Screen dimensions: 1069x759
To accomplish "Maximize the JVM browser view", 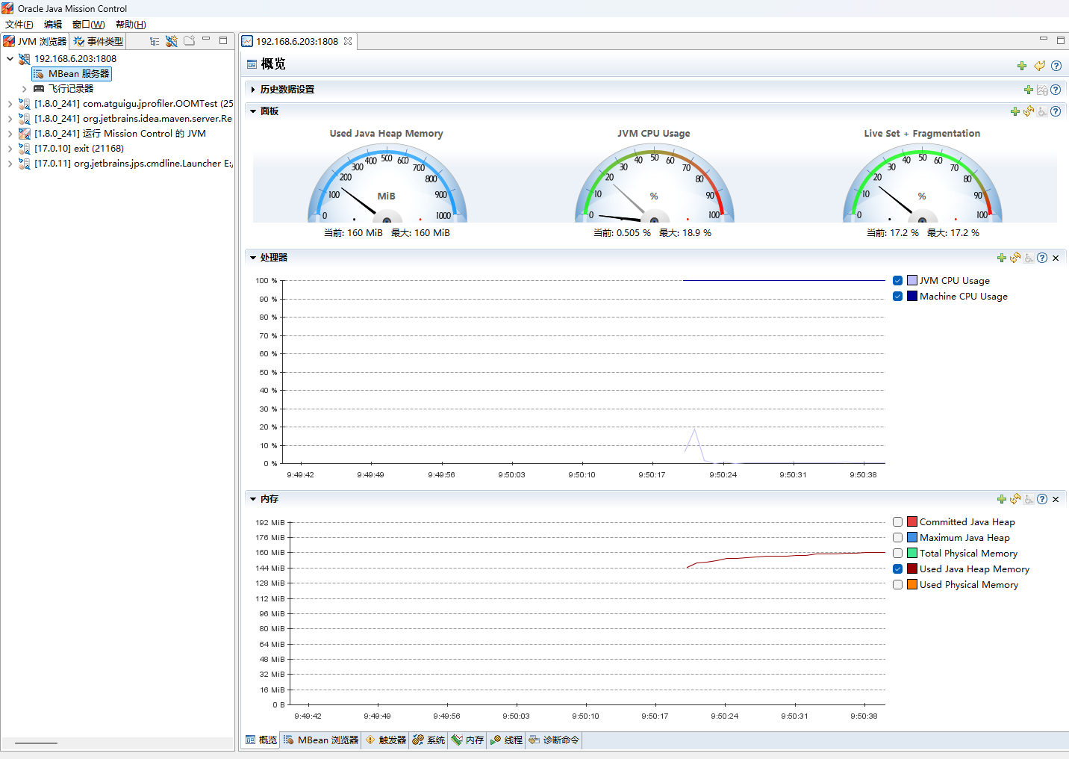I will pos(223,40).
